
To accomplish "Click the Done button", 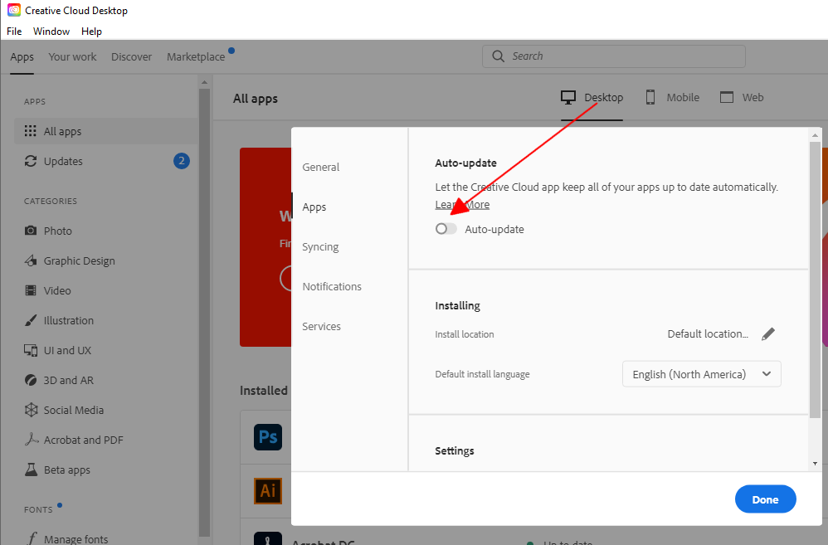I will [764, 499].
